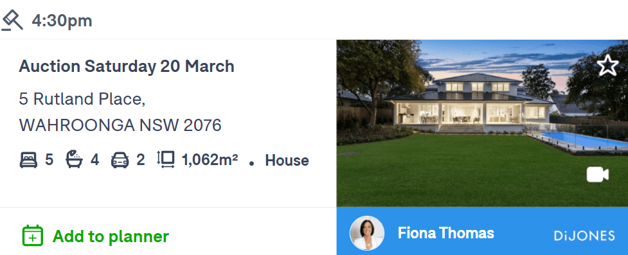Screen dimensions: 628x255
Task: Click the blue agent banner bar
Action: (x=482, y=231)
